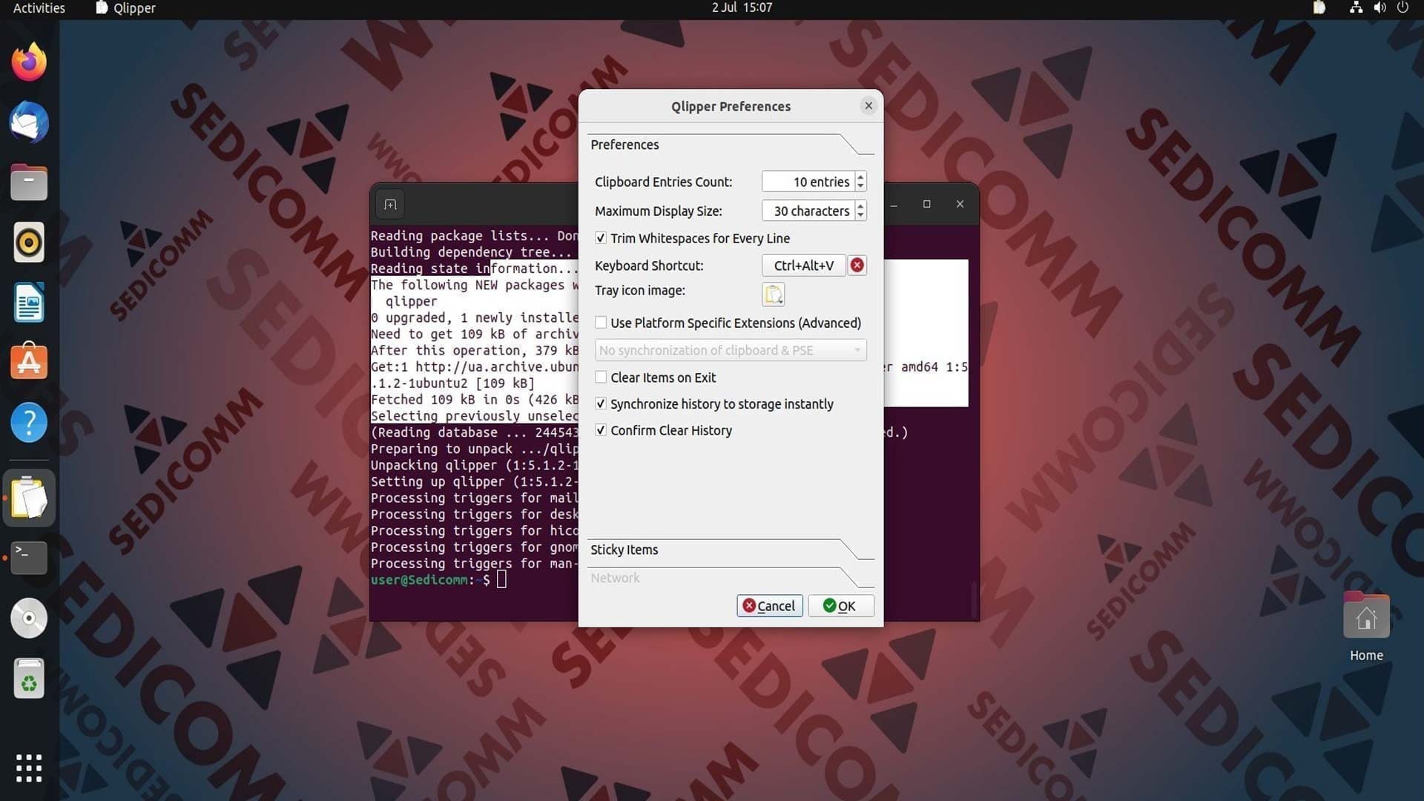Screen dimensions: 1424x801
Task: Decrease the Maximum Display Size value
Action: coord(860,216)
